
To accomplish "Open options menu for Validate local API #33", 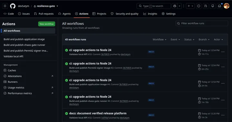I will pos(223,52).
